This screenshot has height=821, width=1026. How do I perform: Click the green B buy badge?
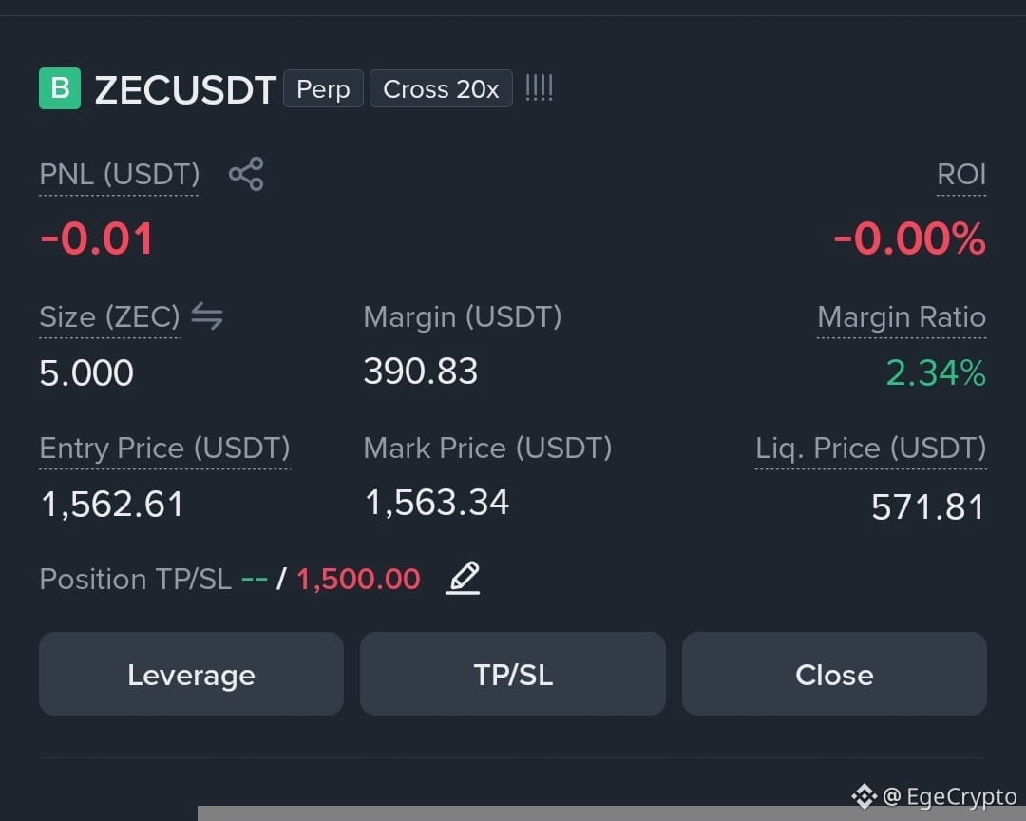pos(60,88)
